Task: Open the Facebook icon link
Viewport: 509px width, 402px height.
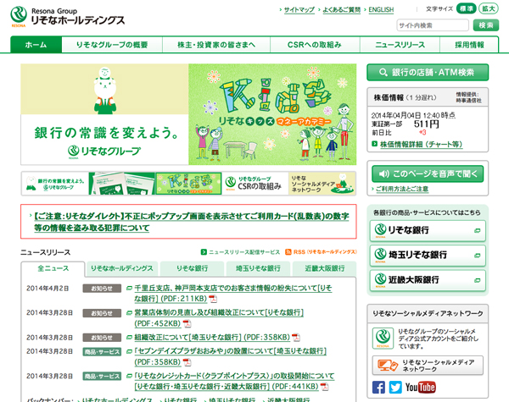Action: [x=379, y=387]
